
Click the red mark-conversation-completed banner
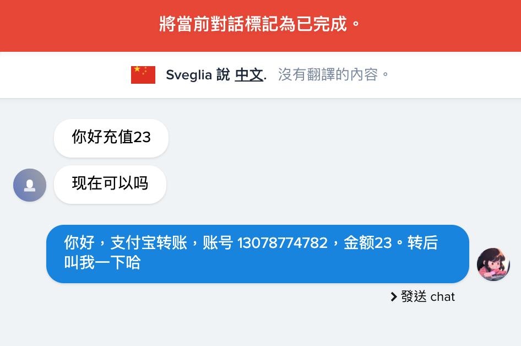(x=260, y=25)
